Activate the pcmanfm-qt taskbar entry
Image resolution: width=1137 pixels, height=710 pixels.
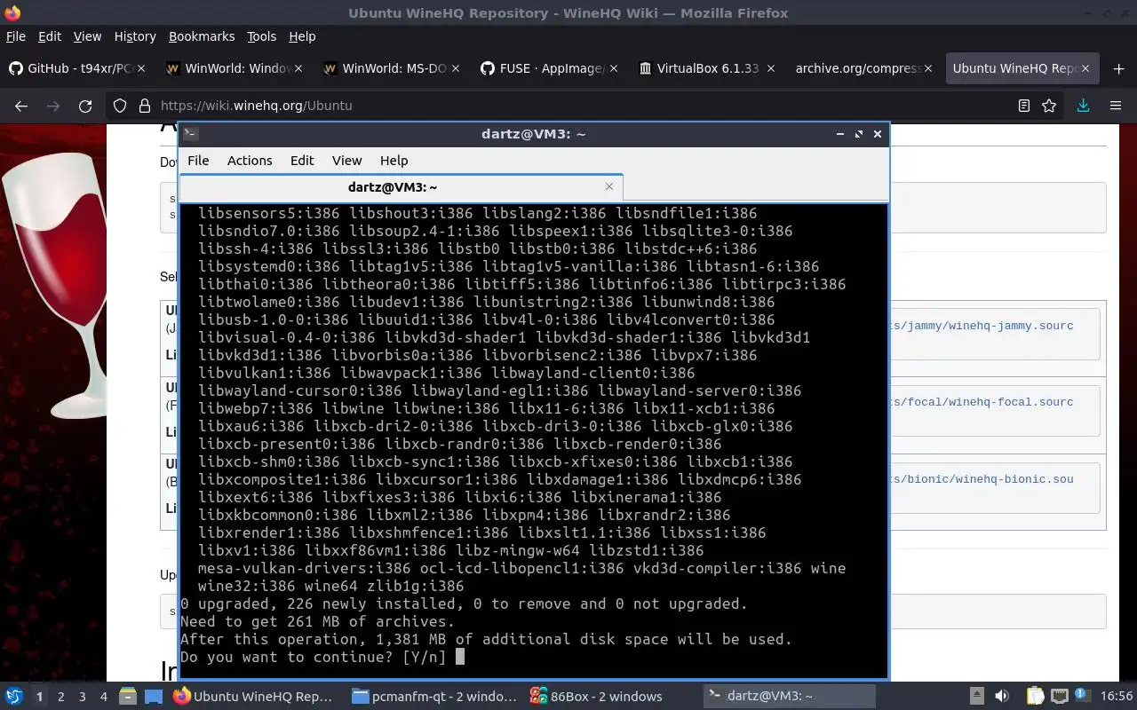point(434,697)
